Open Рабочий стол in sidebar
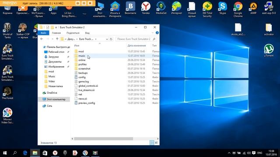 click(56, 52)
